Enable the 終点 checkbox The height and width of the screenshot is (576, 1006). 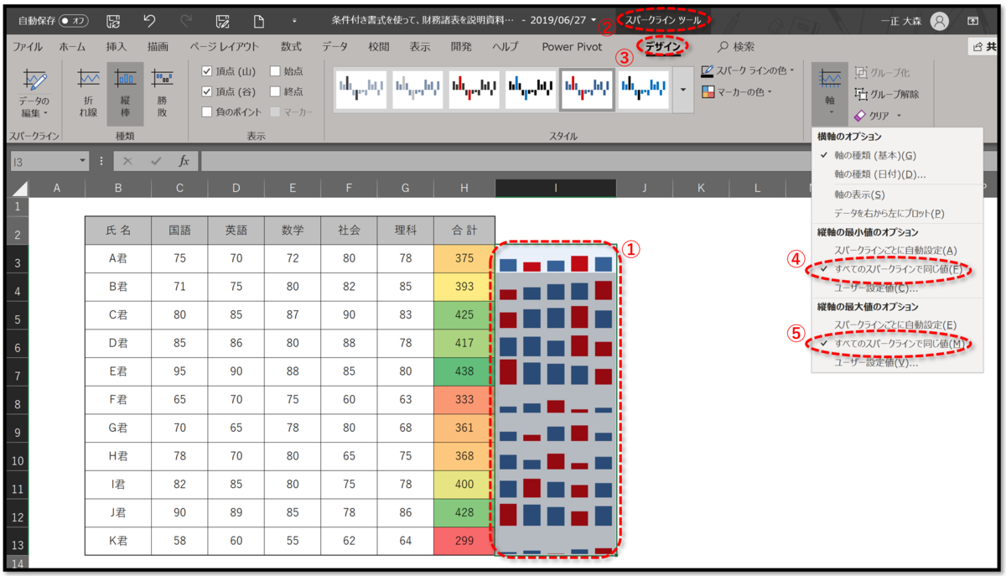[276, 91]
